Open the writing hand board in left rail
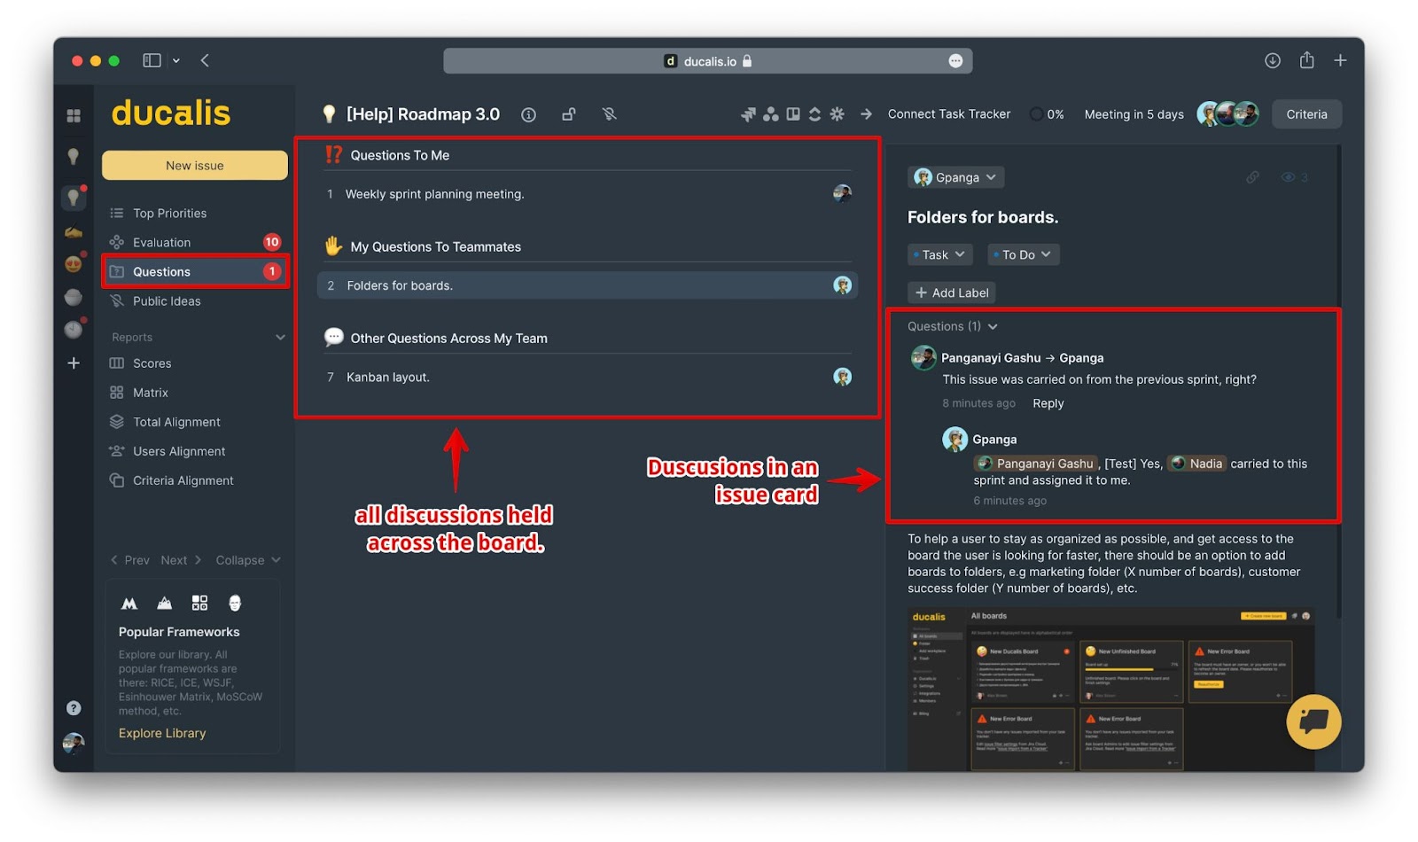The width and height of the screenshot is (1418, 842). coord(74,232)
